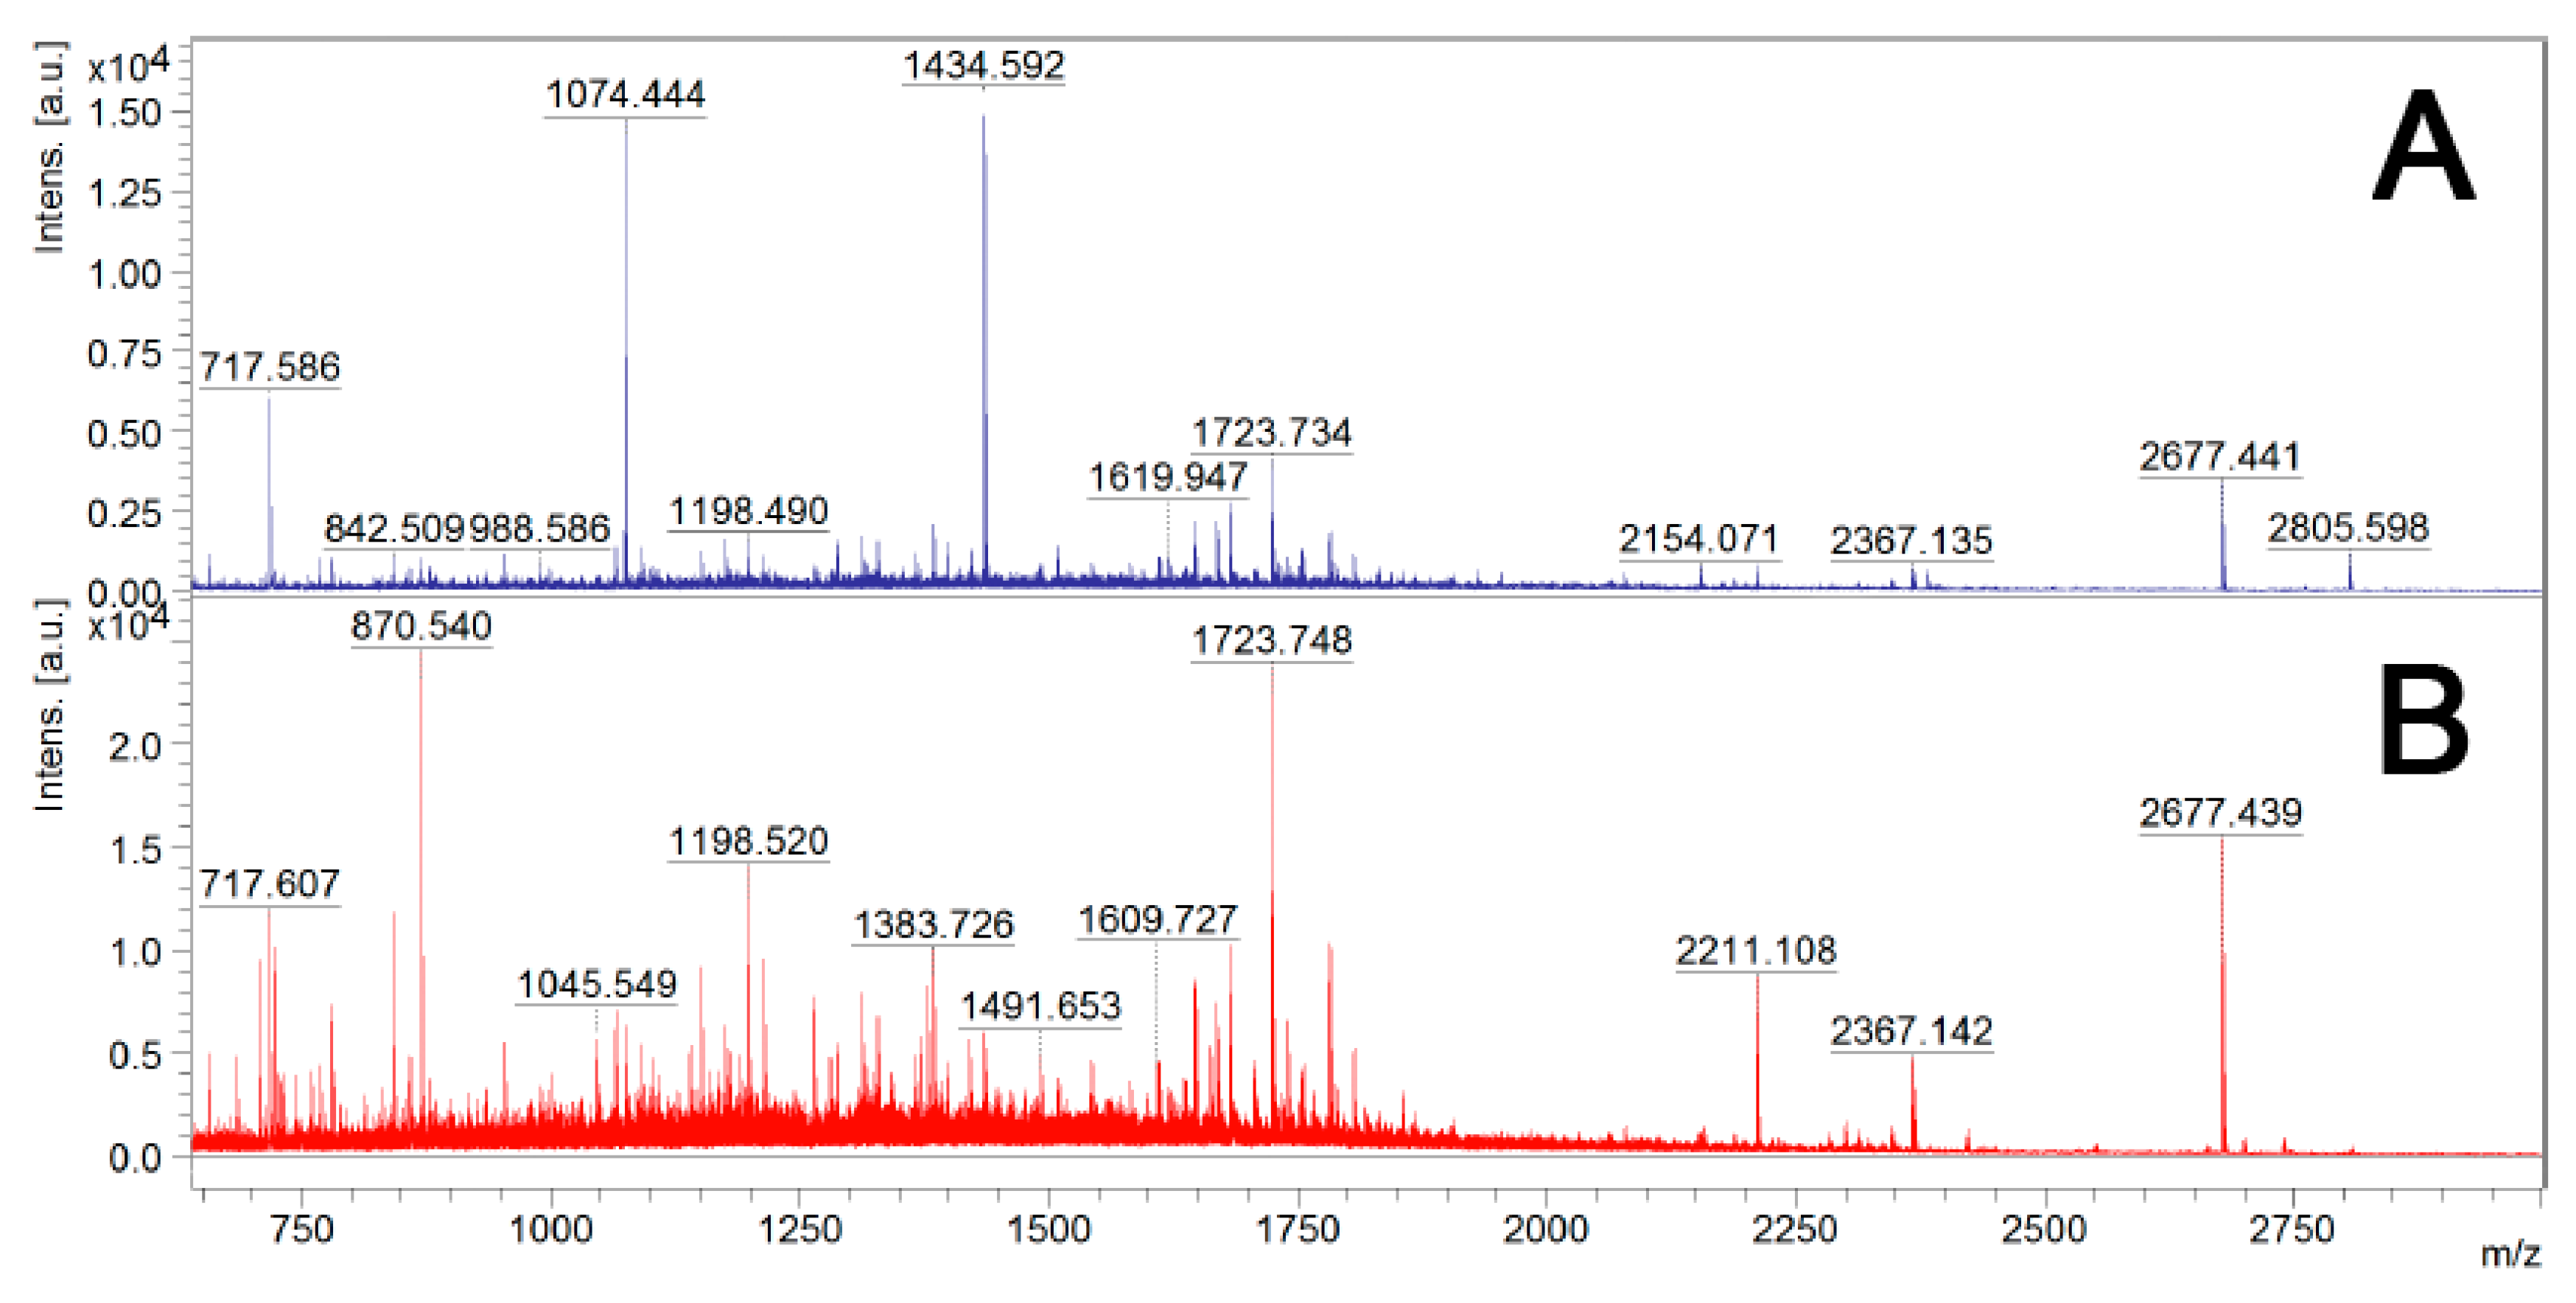Select the 2211.108 peak label

tap(1756, 950)
